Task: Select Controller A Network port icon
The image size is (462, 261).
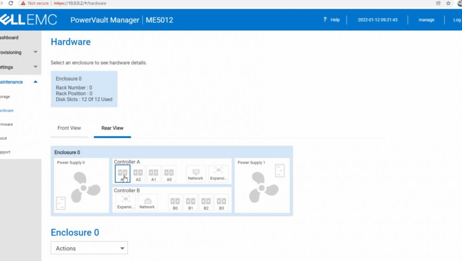Action: coord(195,174)
